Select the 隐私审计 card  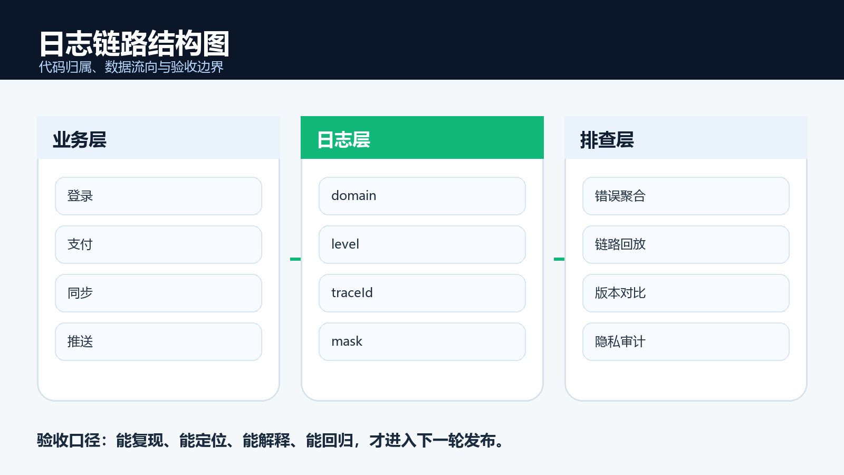[x=686, y=341]
